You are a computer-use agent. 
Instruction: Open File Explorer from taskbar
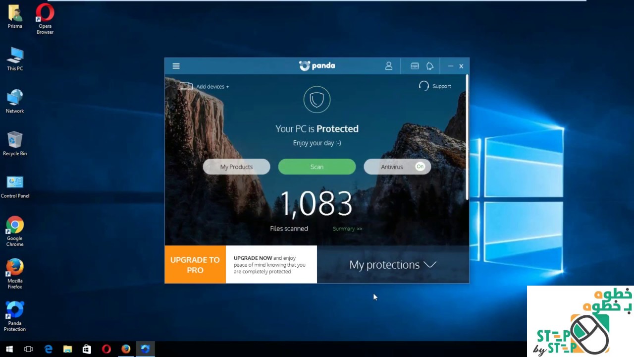[67, 349]
